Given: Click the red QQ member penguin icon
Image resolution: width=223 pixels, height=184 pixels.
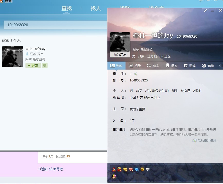Looking at the screenshot, I should 114,169.
